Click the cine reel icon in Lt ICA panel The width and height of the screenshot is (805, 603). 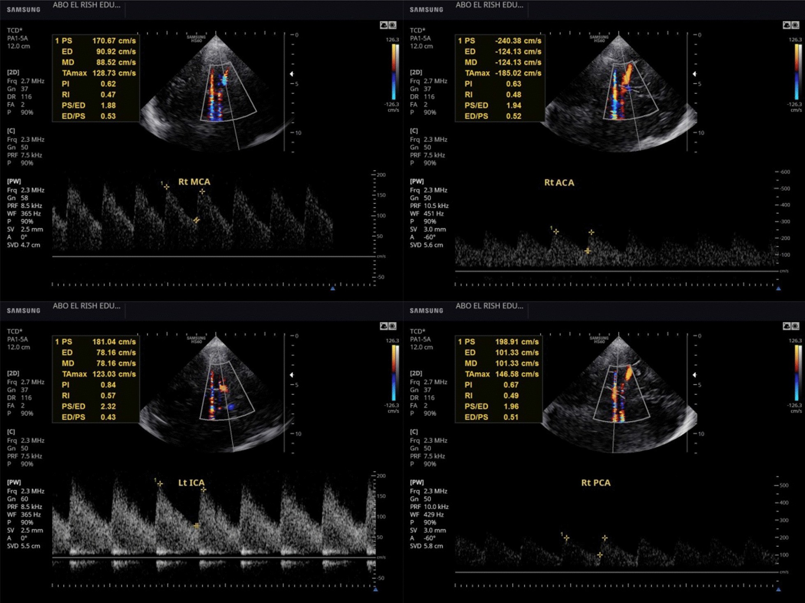click(393, 326)
